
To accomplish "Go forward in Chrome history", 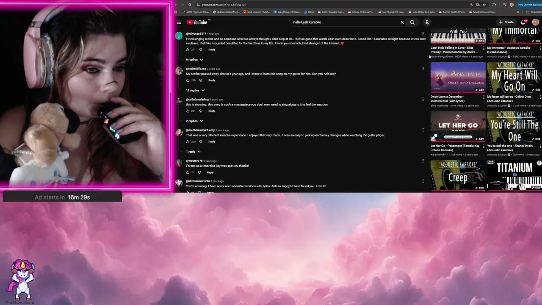I will coord(183,5).
